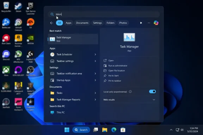Select the Documents filter tab
The width and height of the screenshot is (203, 135).
pyautogui.click(x=82, y=23)
